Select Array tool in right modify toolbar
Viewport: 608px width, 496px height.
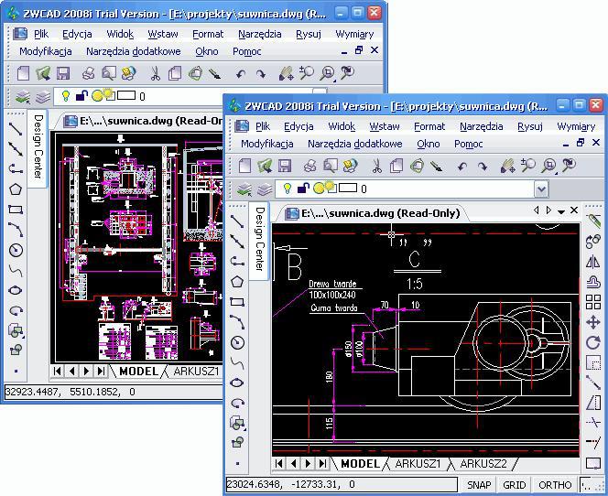tap(592, 302)
